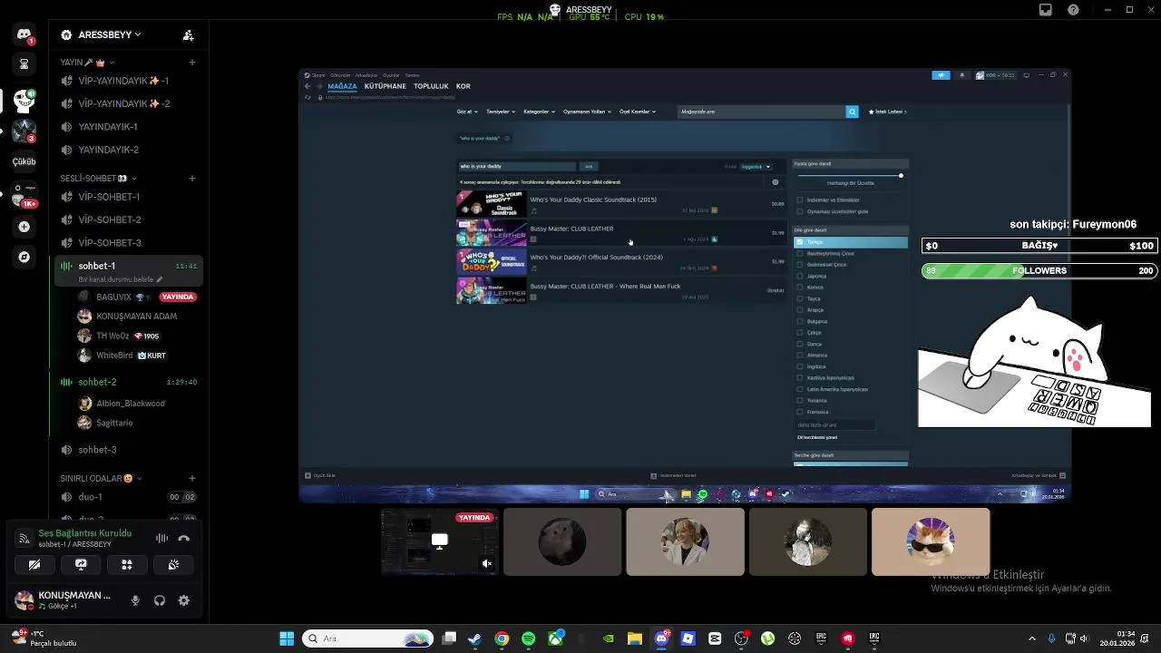Select BAGUVIX live stream thumbnail
This screenshot has height=653, width=1161.
439,542
